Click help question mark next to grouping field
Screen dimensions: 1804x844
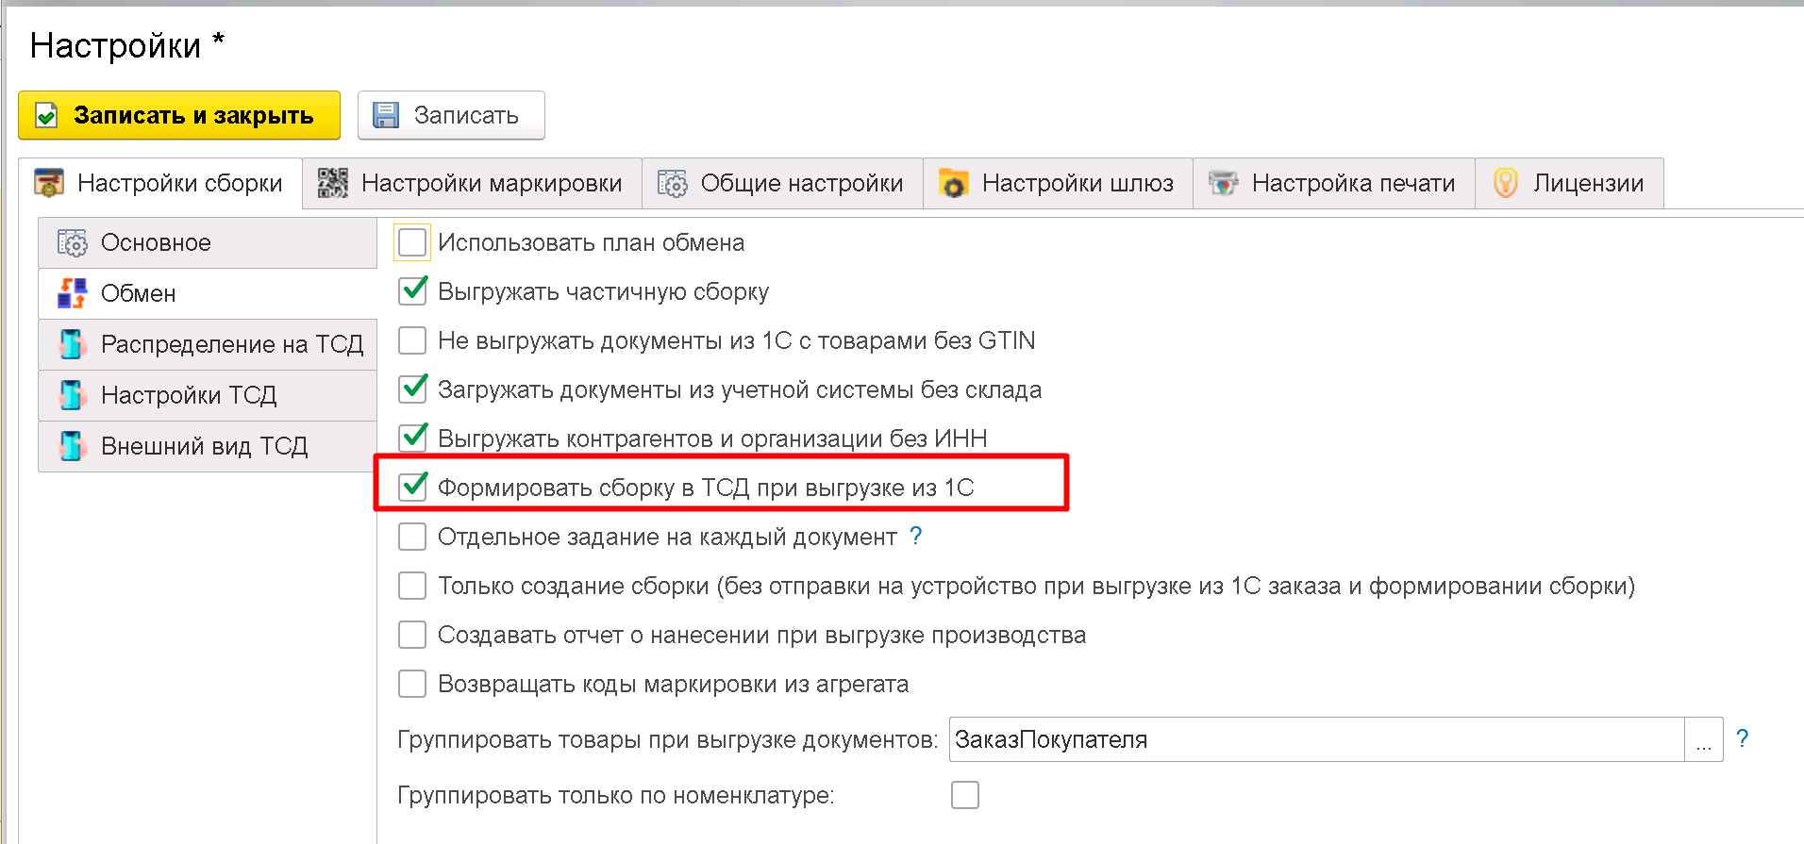[1742, 738]
